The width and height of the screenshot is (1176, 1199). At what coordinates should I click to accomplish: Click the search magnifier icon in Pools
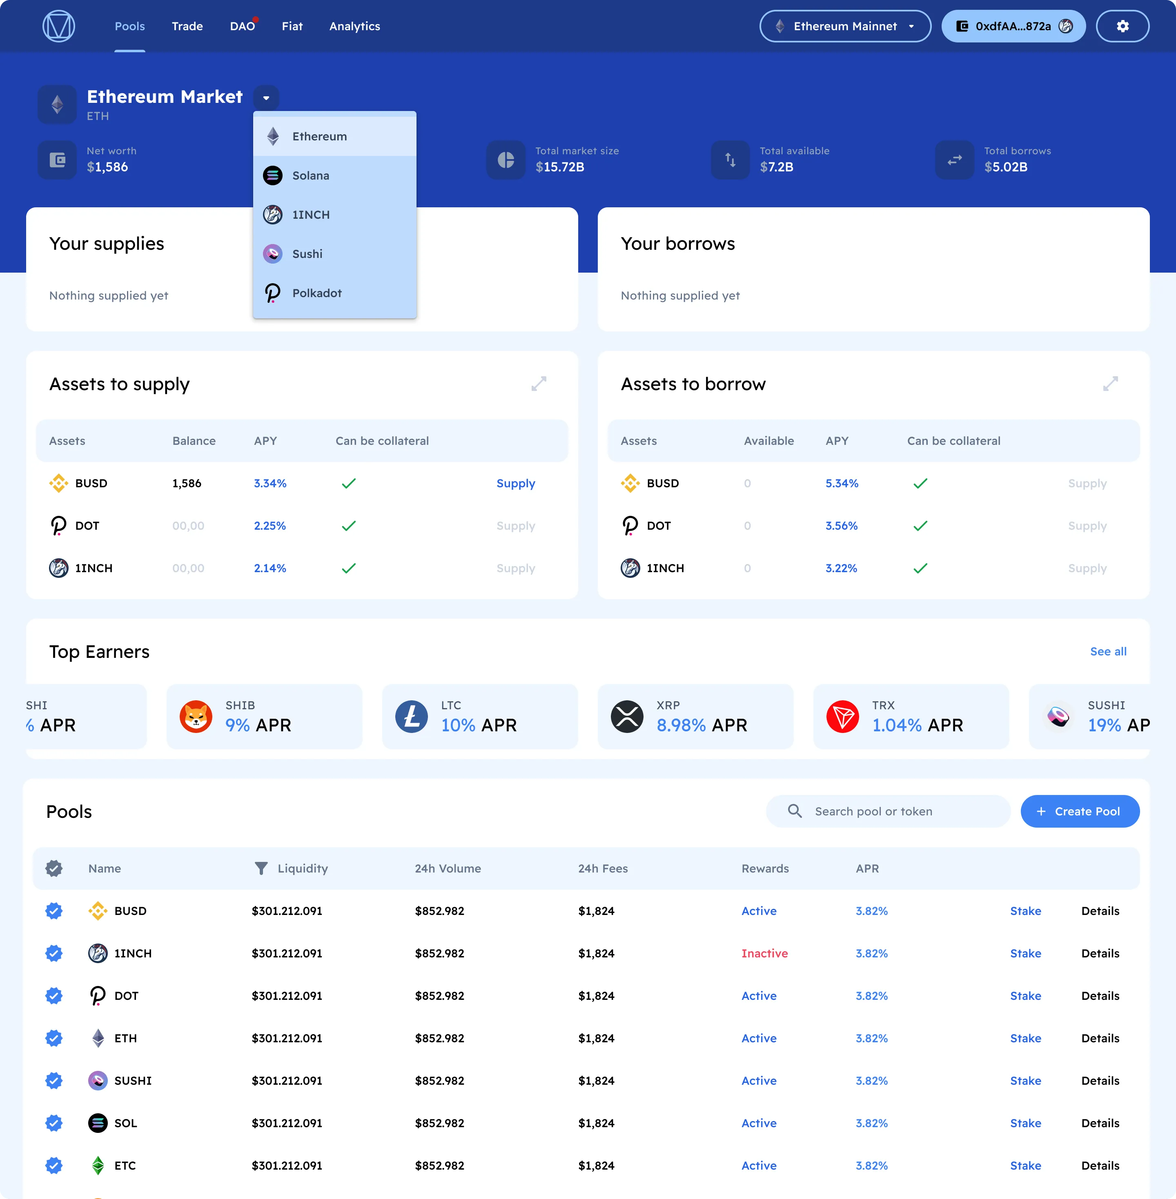(x=795, y=810)
